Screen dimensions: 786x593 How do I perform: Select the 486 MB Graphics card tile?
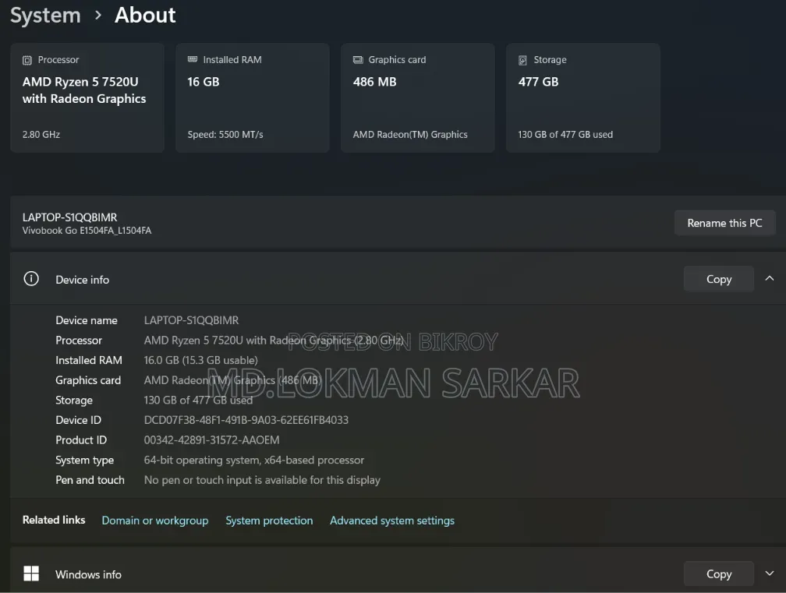(x=418, y=97)
